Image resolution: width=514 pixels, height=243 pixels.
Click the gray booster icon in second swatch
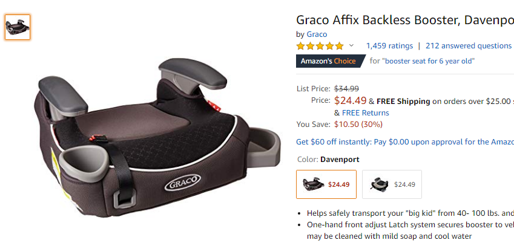click(379, 184)
